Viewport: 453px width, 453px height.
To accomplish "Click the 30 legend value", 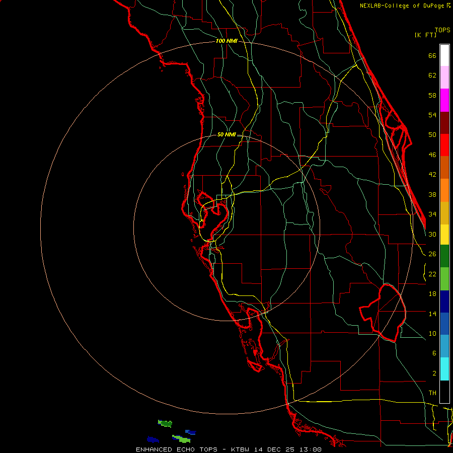I will pos(432,234).
